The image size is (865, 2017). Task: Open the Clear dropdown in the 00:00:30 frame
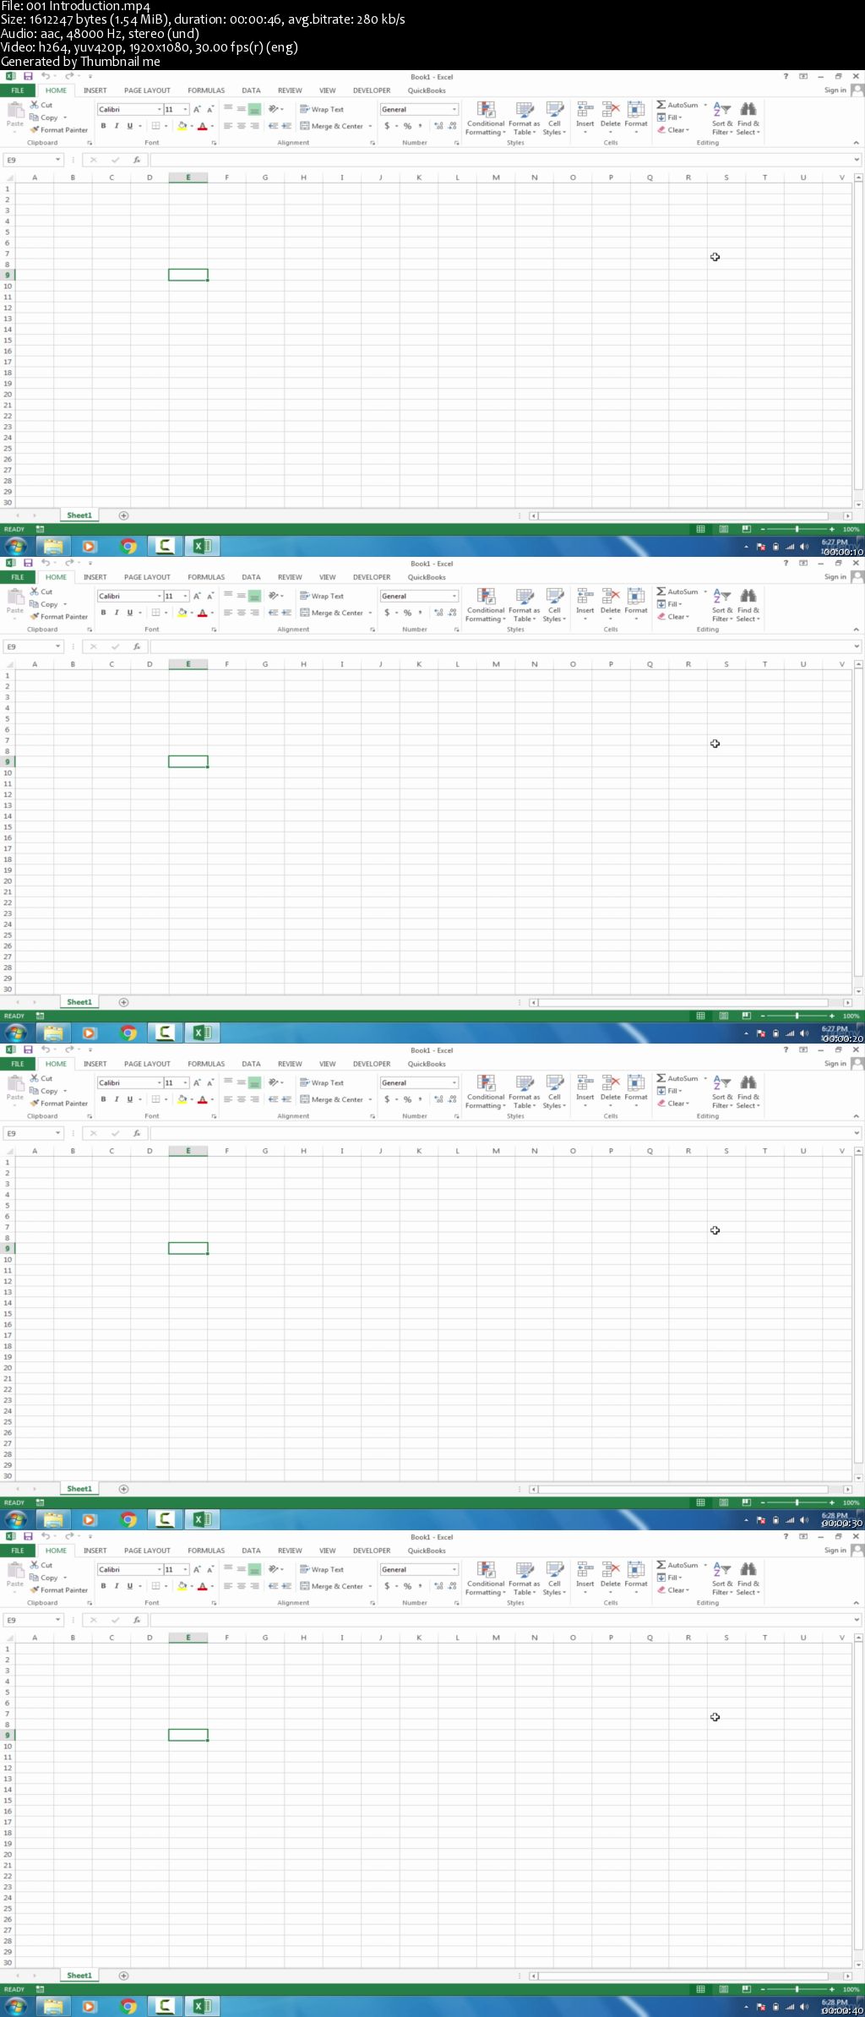[x=673, y=1104]
